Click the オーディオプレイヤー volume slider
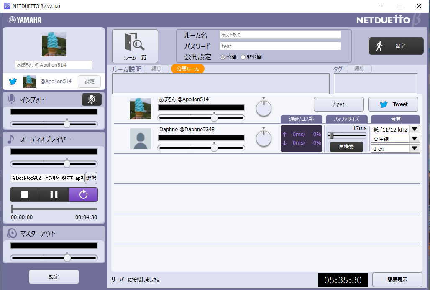430x290 pixels. point(54,164)
